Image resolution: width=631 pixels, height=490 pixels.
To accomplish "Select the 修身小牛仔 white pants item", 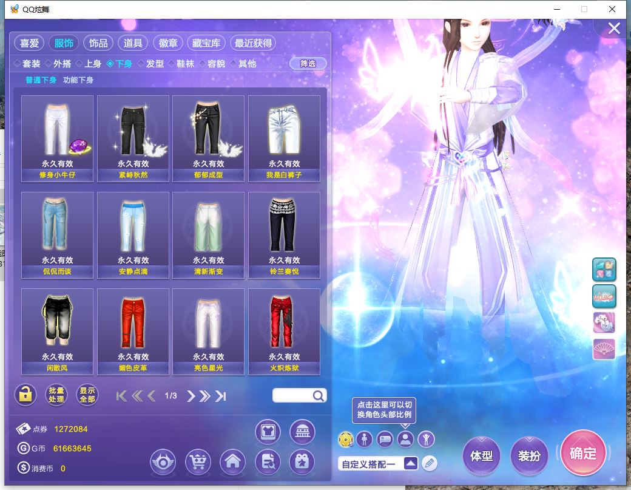I will click(x=57, y=138).
